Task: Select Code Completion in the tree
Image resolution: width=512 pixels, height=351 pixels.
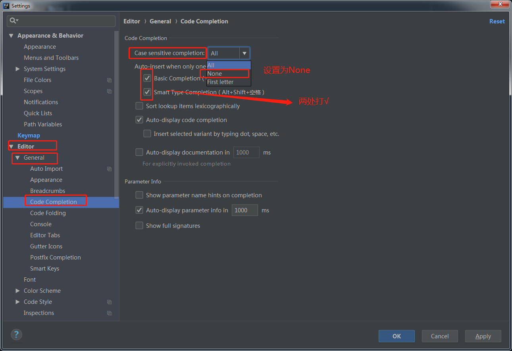Action: (x=54, y=202)
